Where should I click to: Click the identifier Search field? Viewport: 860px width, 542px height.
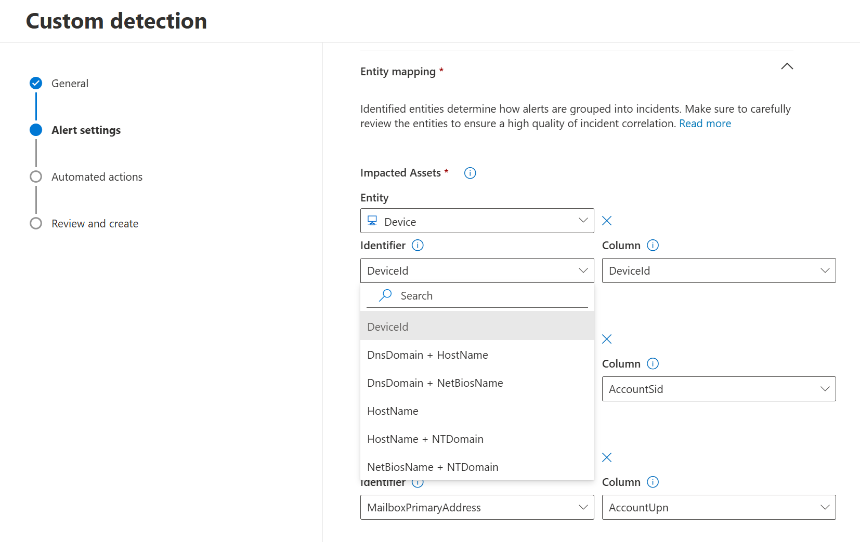pyautogui.click(x=484, y=296)
